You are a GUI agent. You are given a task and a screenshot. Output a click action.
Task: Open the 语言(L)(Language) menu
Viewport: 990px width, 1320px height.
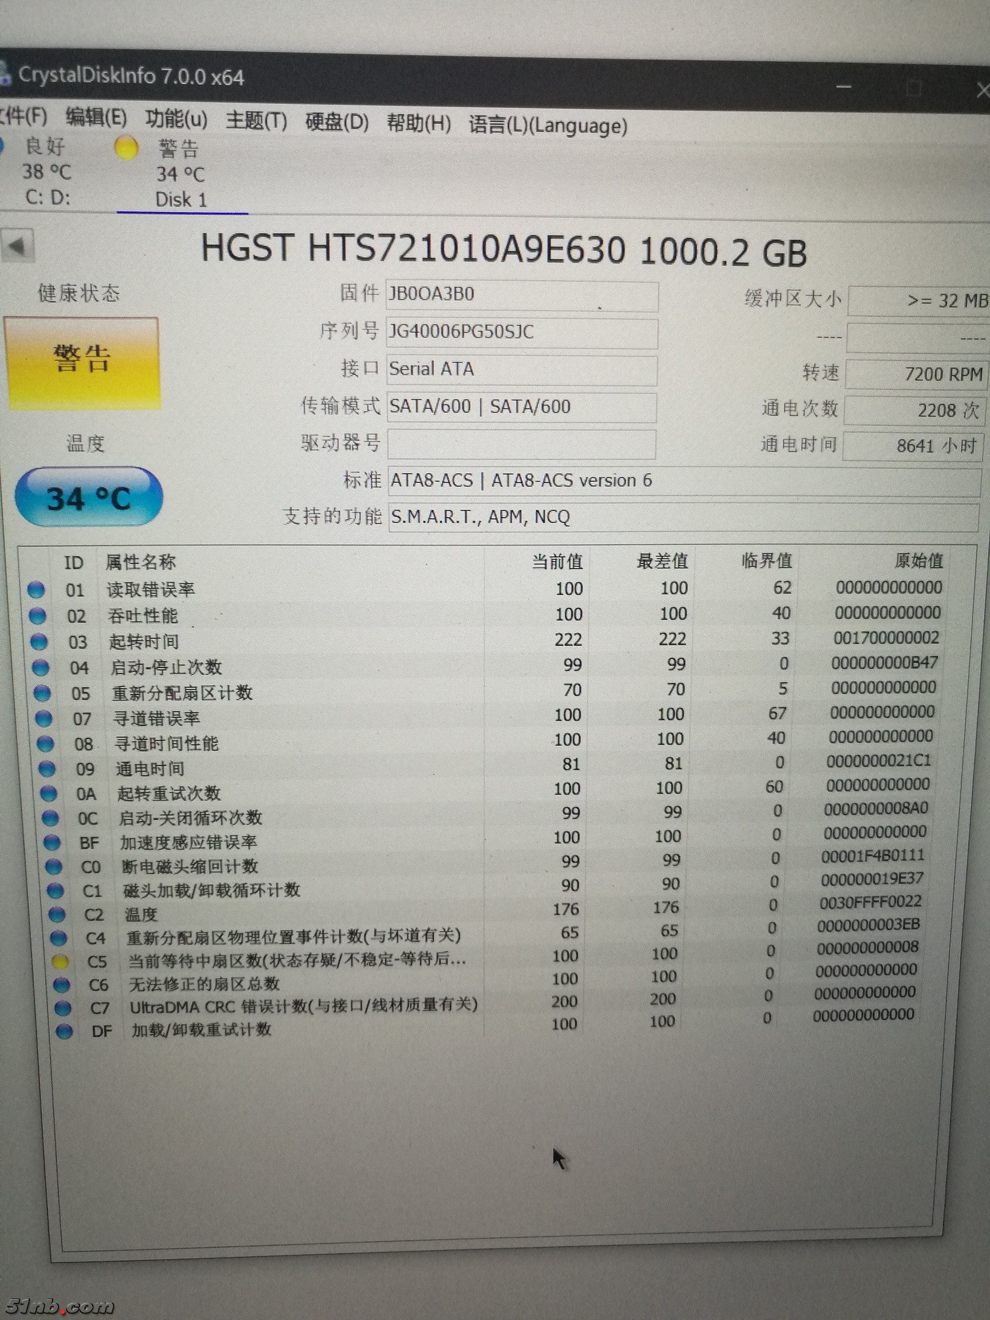548,125
